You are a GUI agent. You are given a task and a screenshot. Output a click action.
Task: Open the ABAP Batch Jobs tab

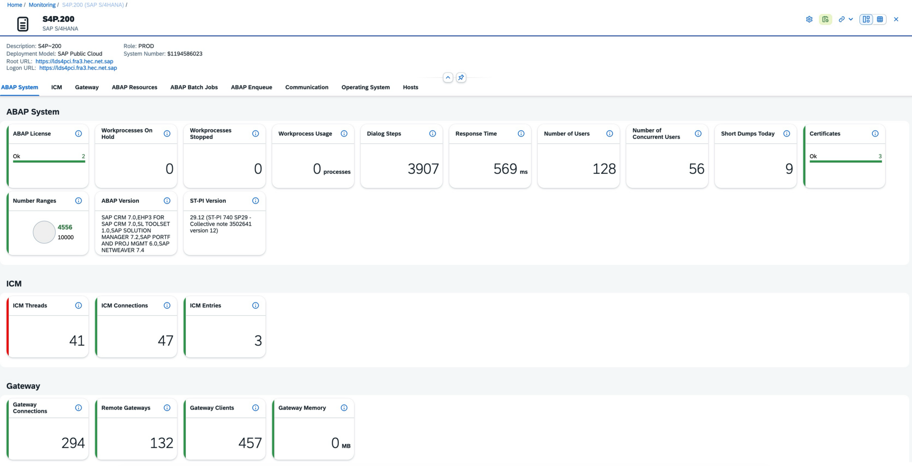point(194,87)
